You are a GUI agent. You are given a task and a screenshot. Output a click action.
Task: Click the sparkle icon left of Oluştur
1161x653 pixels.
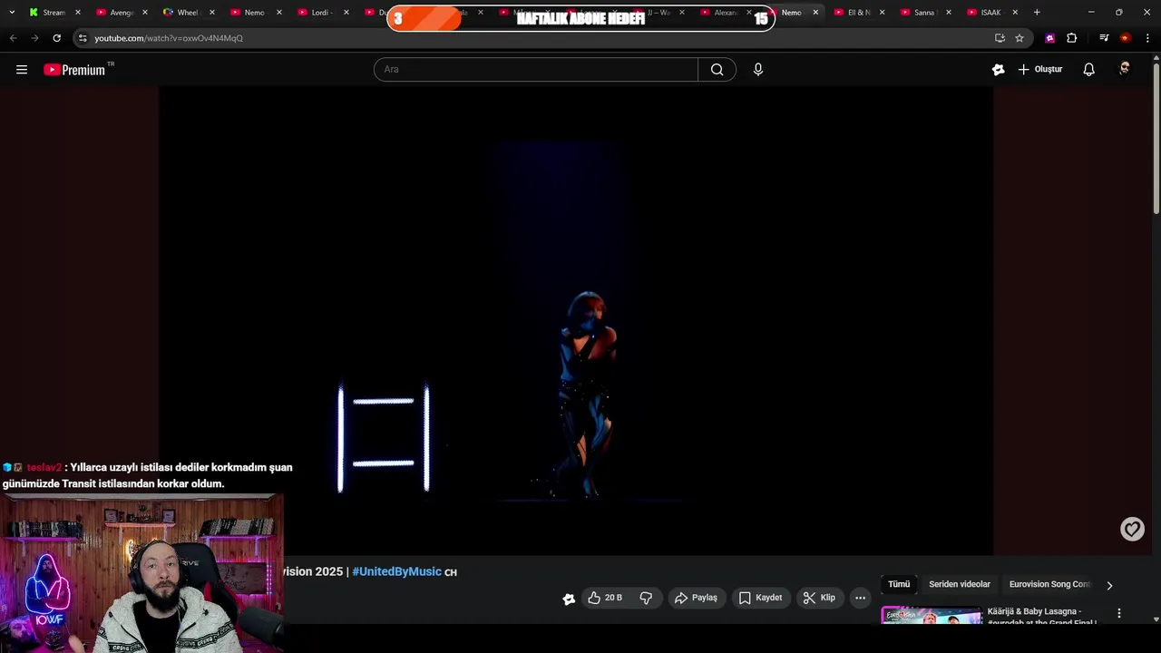(998, 70)
